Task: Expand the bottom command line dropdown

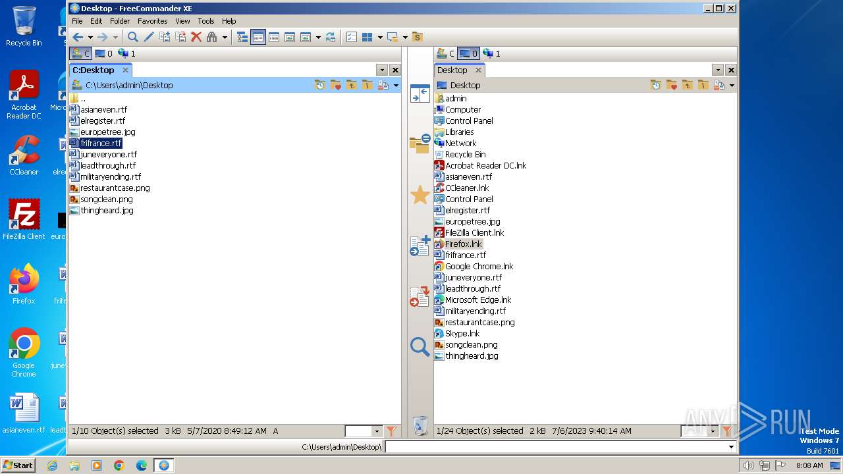Action: coord(731,447)
